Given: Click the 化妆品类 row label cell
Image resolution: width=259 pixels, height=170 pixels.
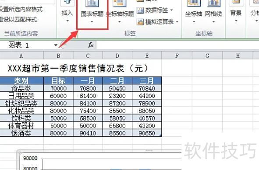Looking at the screenshot, I should (x=21, y=111).
